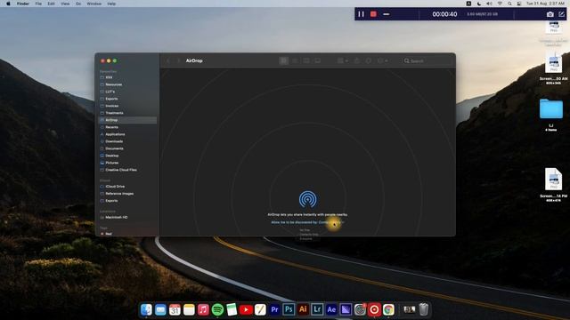Image resolution: width=570 pixels, height=320 pixels.
Task: Open the Finder menu
Action: [22, 4]
